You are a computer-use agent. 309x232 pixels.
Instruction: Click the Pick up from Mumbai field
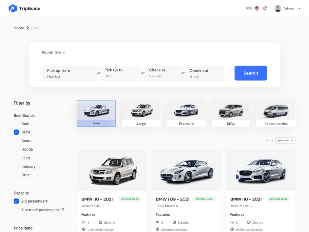[70, 73]
